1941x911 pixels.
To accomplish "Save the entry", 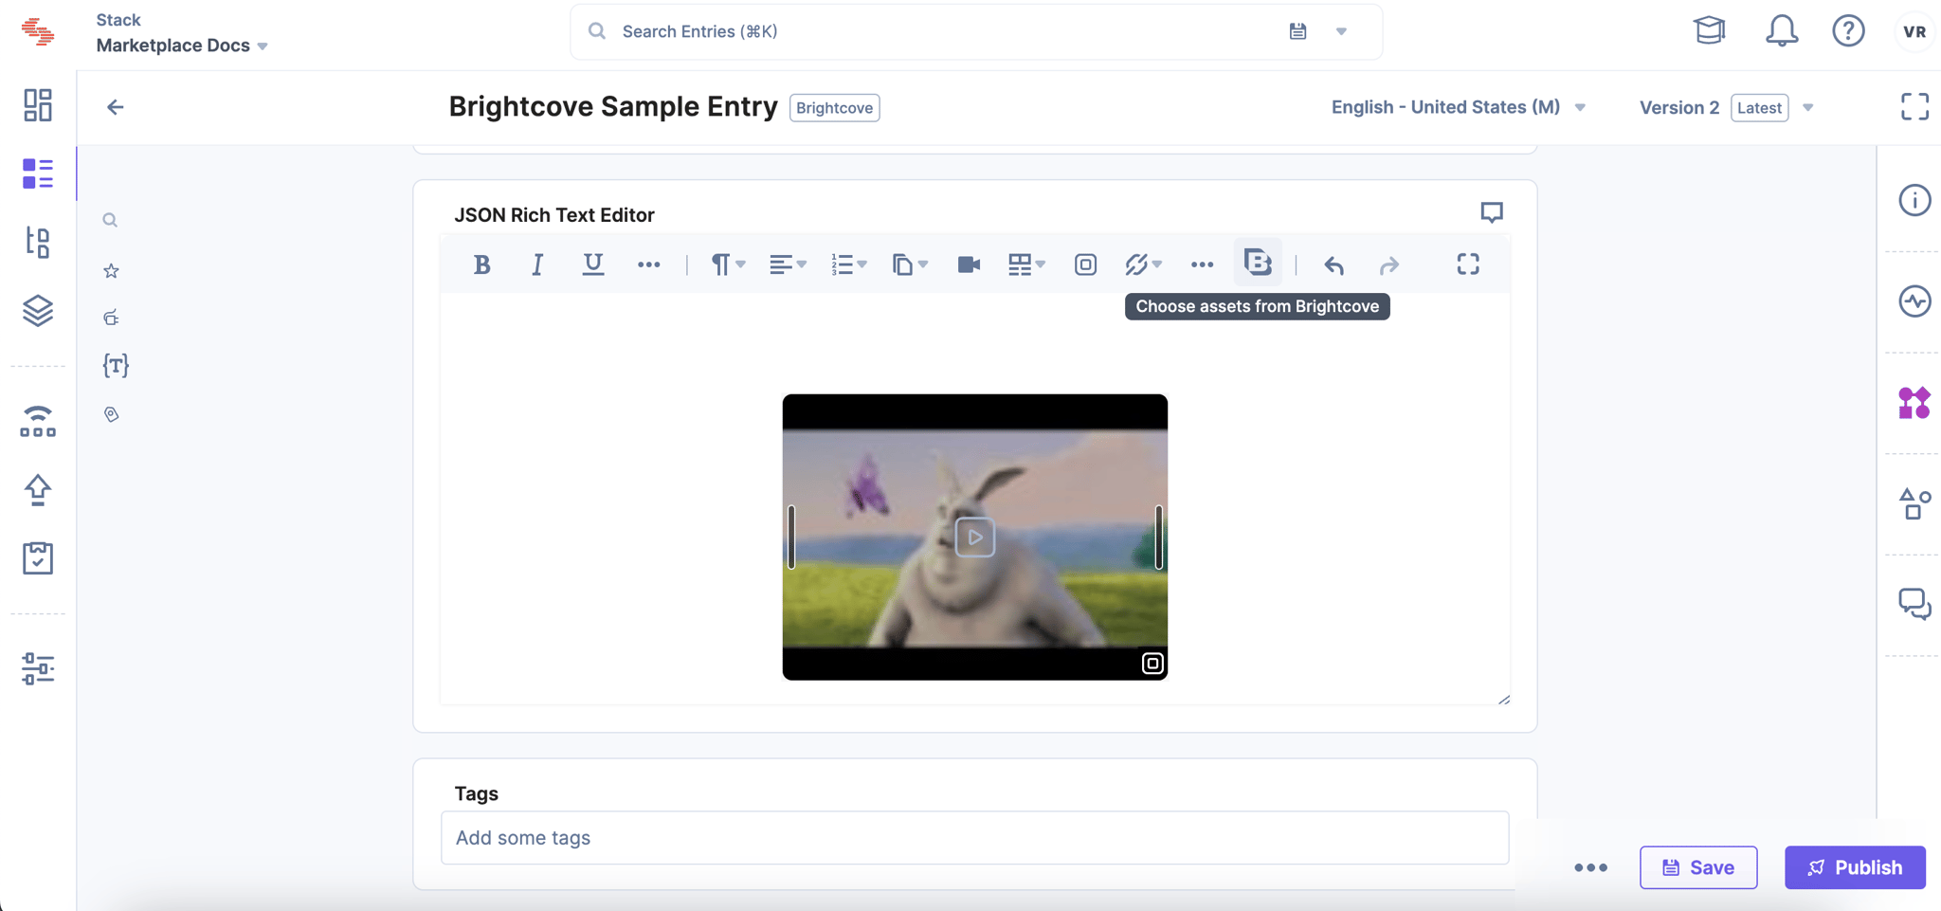I will pyautogui.click(x=1698, y=867).
